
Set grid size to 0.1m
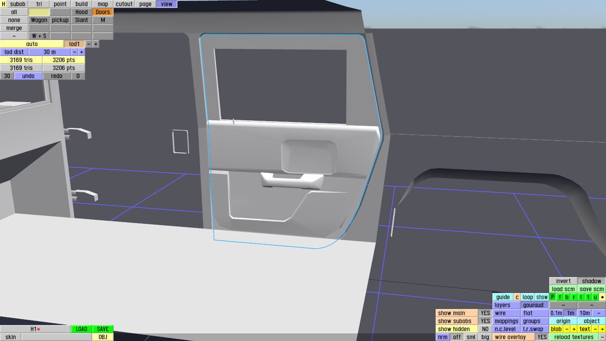click(x=556, y=313)
